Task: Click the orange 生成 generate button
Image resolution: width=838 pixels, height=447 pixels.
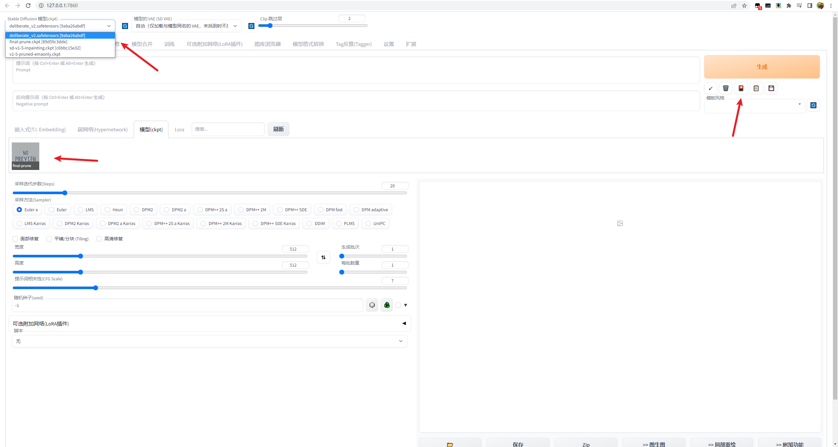Action: 762,67
